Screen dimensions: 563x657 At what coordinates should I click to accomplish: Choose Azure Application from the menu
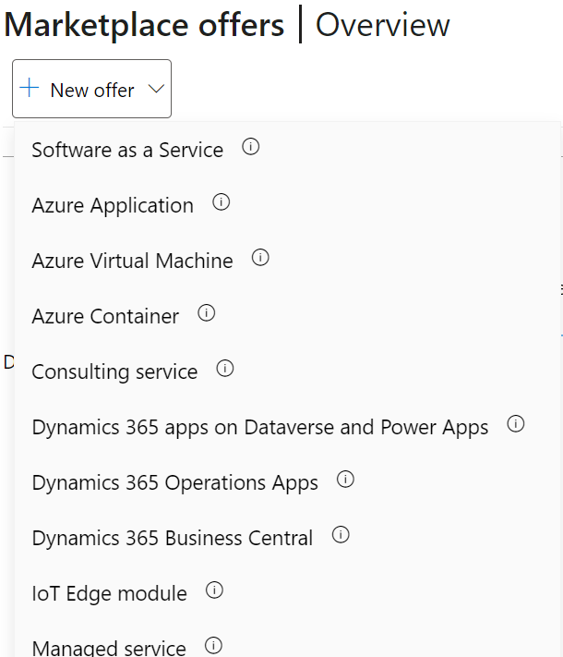[113, 205]
